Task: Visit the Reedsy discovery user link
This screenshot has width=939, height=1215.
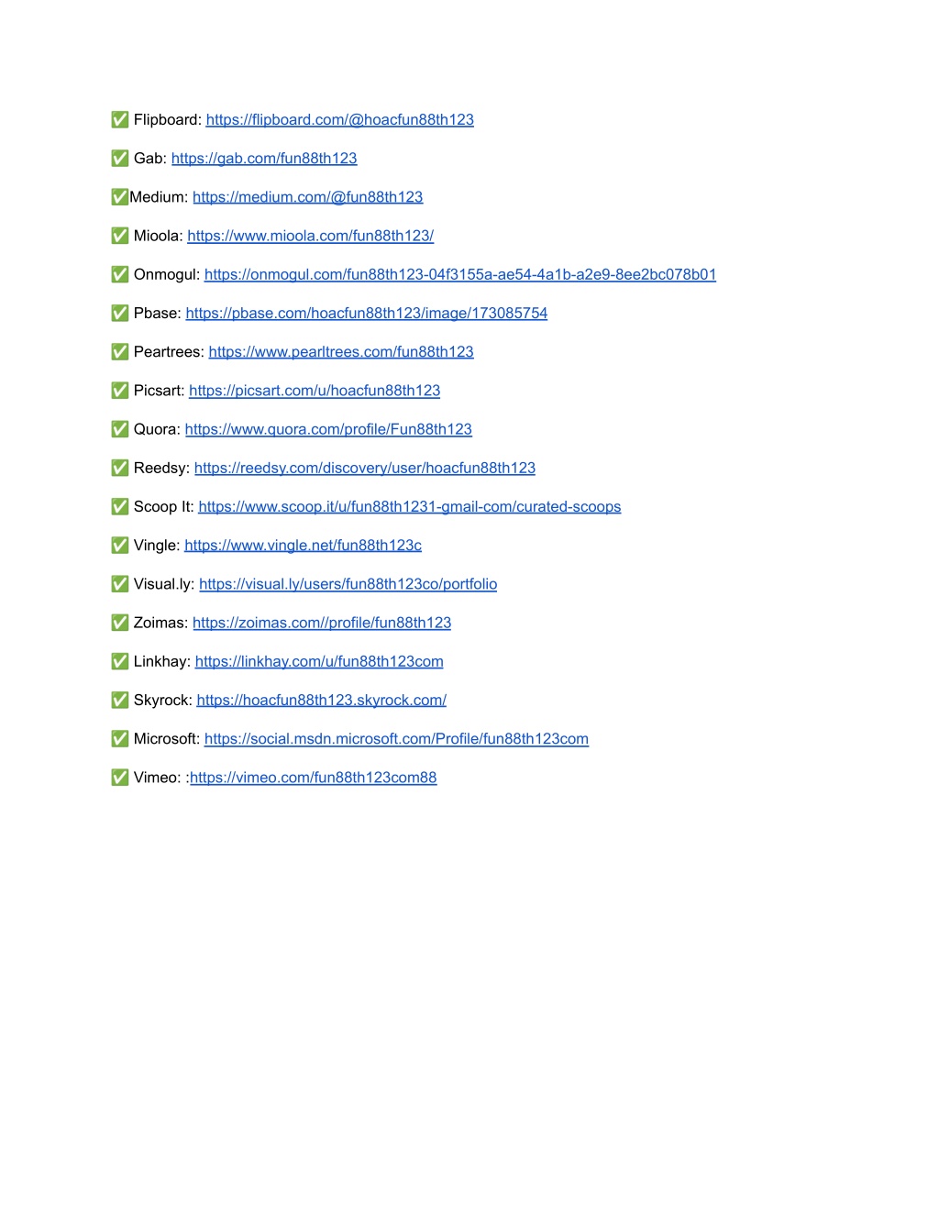Action: 365,468
